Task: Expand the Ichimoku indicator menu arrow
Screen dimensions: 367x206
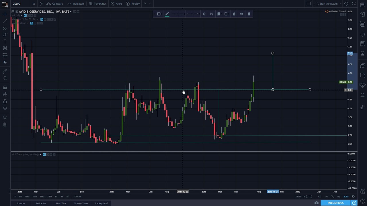Action: [x=38, y=19]
